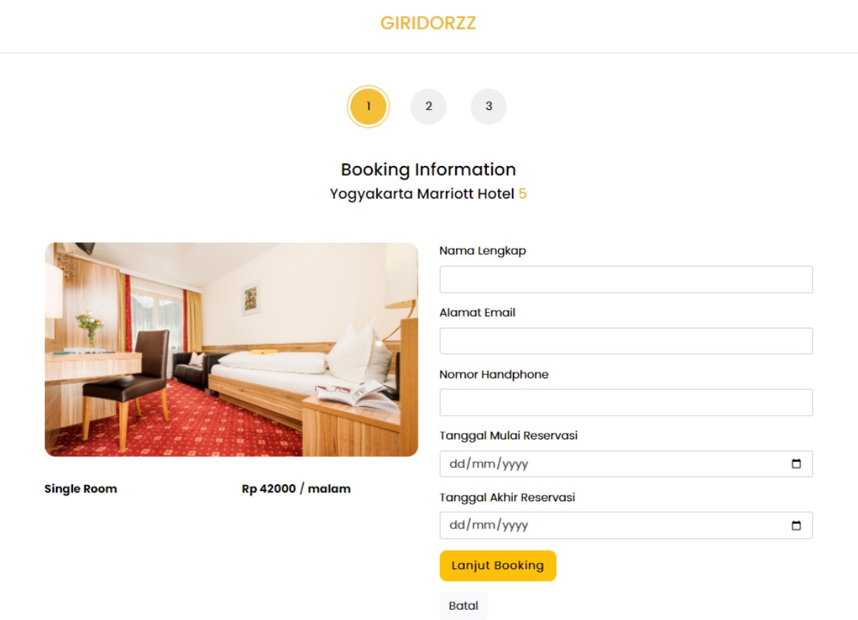
Task: Click the Single Room photo
Action: (x=232, y=350)
